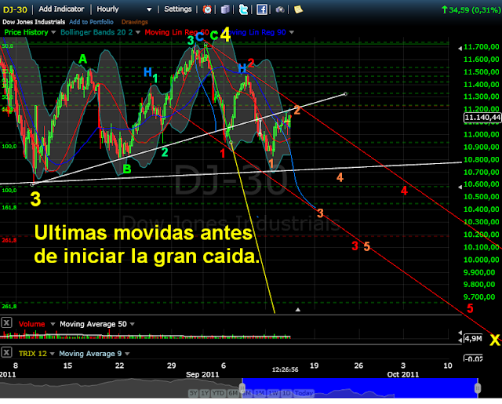Select the Today time range

[x=304, y=393]
